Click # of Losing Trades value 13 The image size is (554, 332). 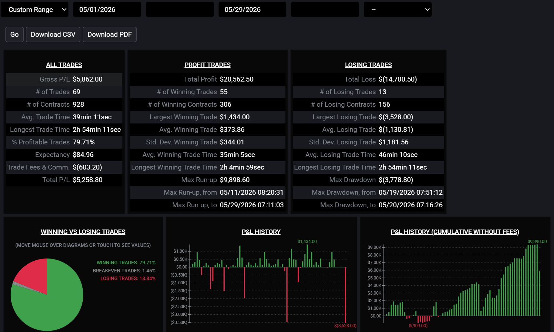pyautogui.click(x=383, y=92)
